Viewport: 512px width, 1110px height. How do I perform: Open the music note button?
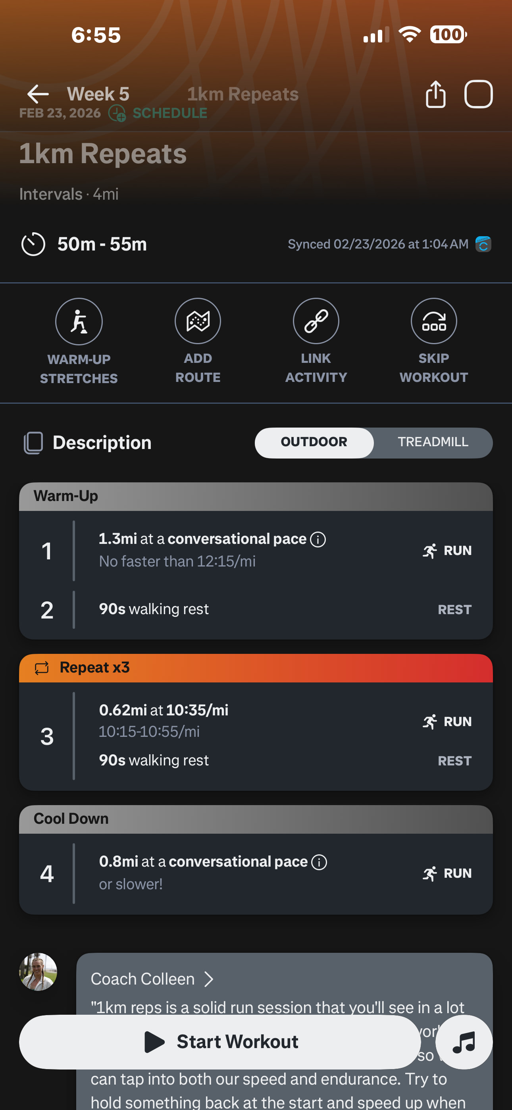click(464, 1042)
